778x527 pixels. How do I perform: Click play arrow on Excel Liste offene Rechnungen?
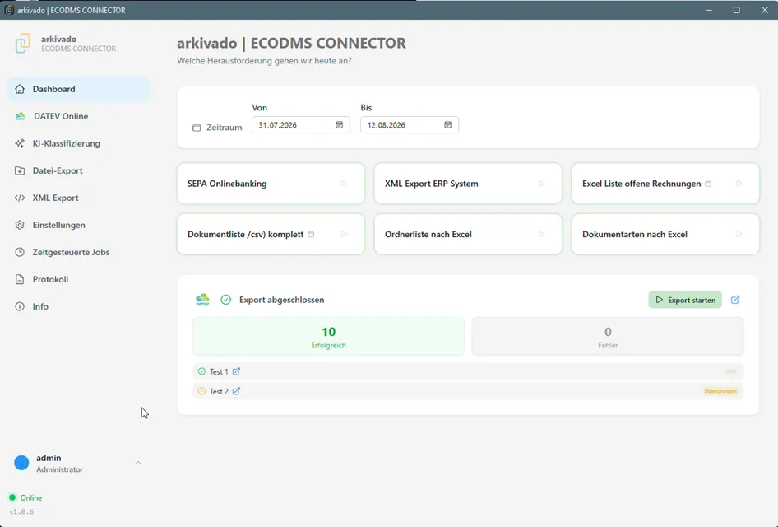[x=739, y=184]
